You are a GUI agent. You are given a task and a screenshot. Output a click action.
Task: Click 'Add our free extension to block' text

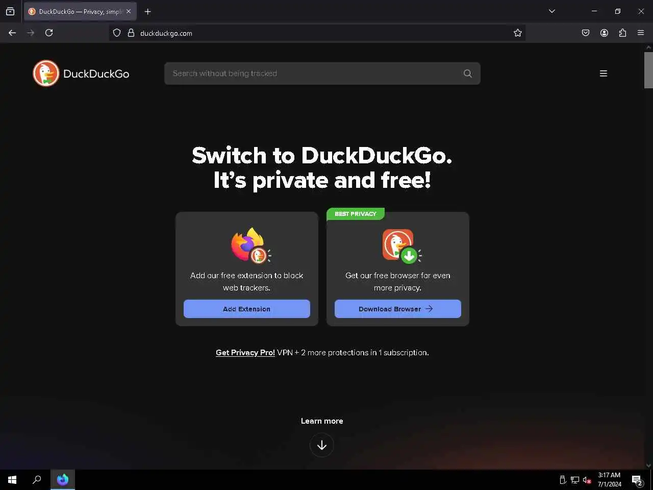(x=247, y=276)
